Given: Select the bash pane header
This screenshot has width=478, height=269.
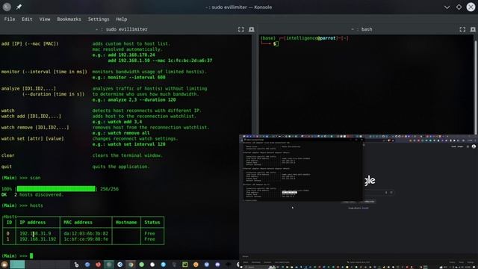Looking at the screenshot, I should (x=361, y=29).
